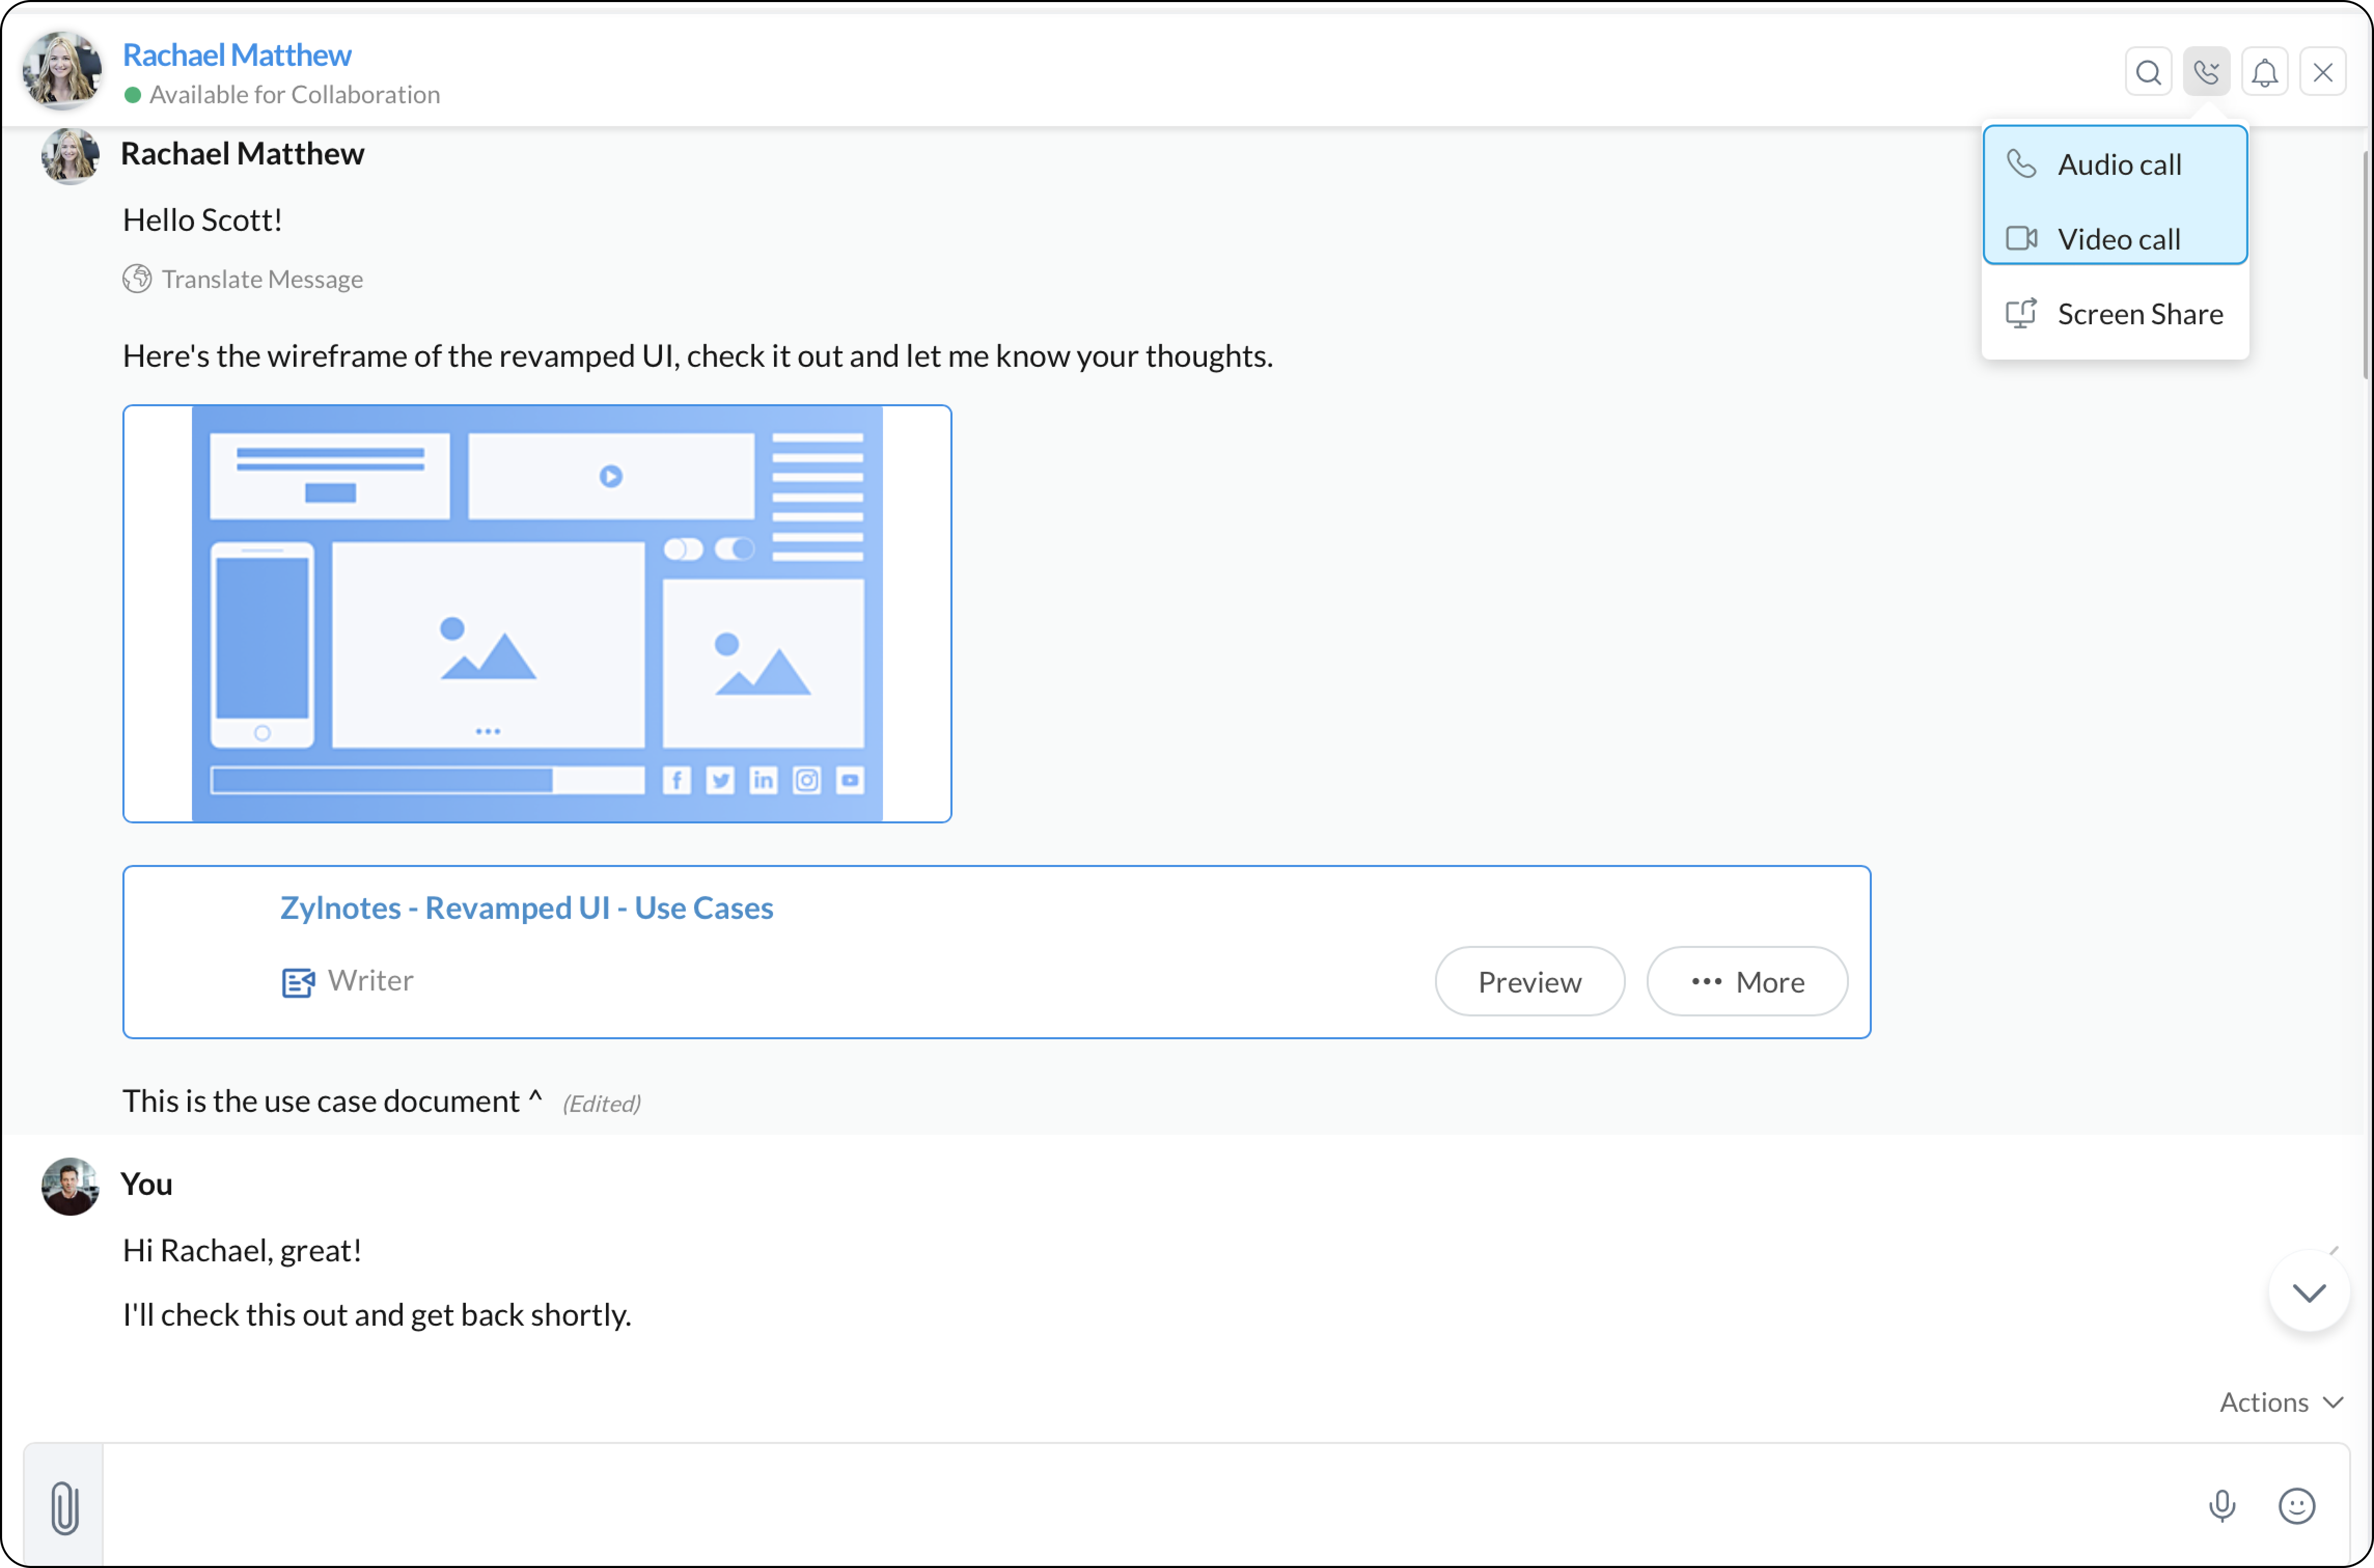Open the More options button on document

pos(1746,982)
